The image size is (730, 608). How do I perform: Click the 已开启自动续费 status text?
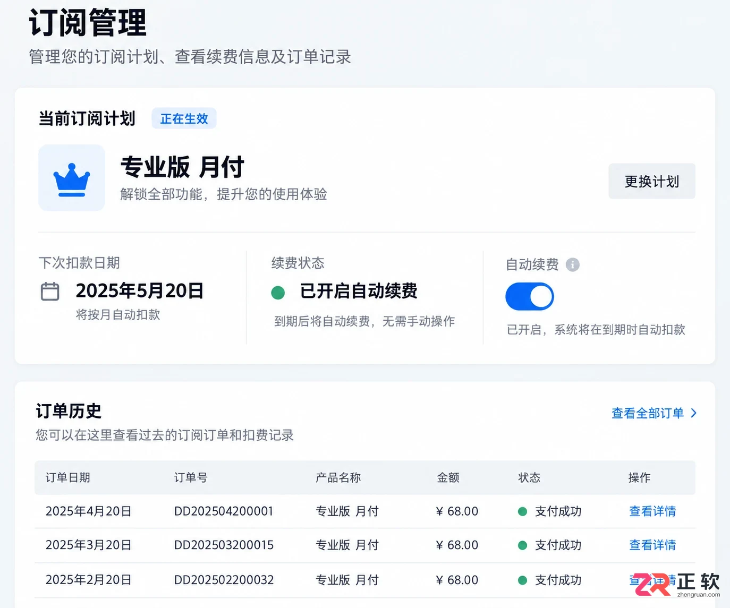pyautogui.click(x=359, y=291)
